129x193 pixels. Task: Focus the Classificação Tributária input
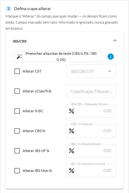click(x=91, y=91)
